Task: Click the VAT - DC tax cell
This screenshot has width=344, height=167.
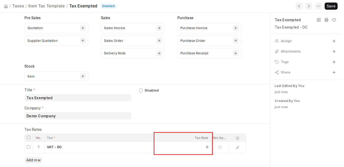Action: coord(99,147)
